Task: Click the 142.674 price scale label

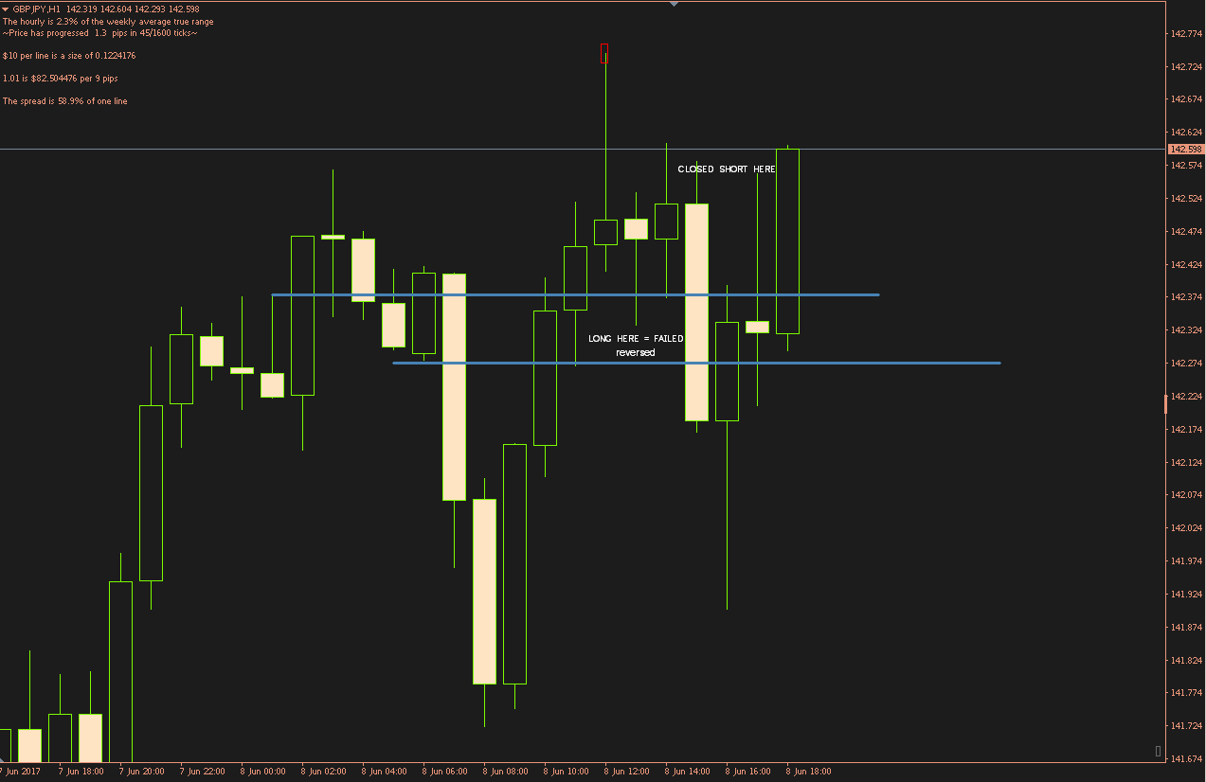Action: pyautogui.click(x=1186, y=99)
